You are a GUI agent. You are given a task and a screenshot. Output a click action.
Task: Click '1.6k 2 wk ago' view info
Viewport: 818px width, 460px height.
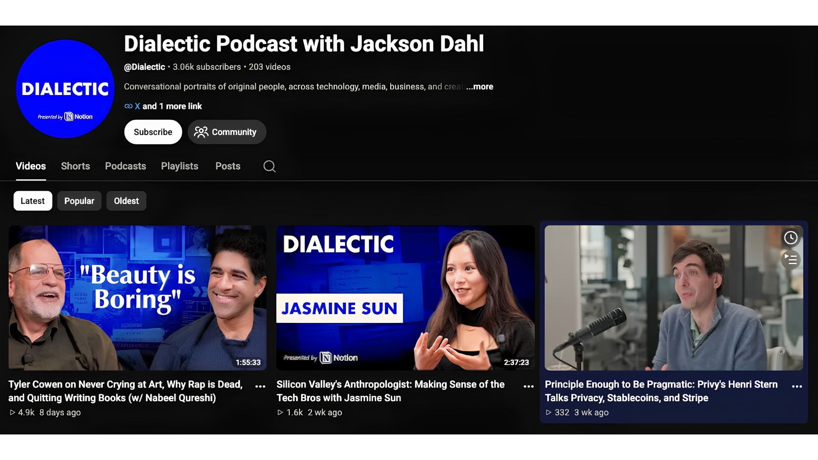pos(310,412)
